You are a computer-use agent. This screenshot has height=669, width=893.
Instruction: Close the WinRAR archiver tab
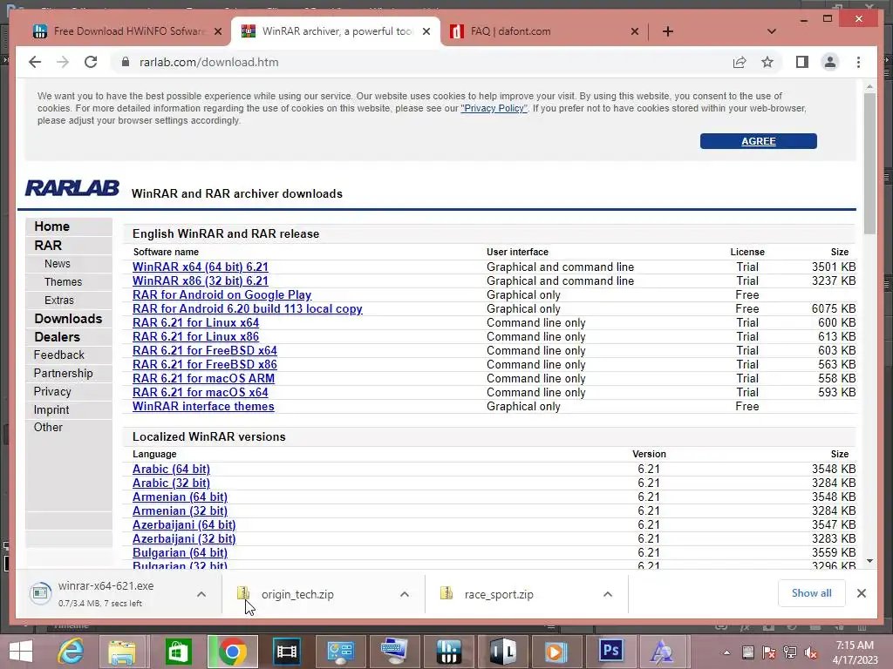[426, 31]
